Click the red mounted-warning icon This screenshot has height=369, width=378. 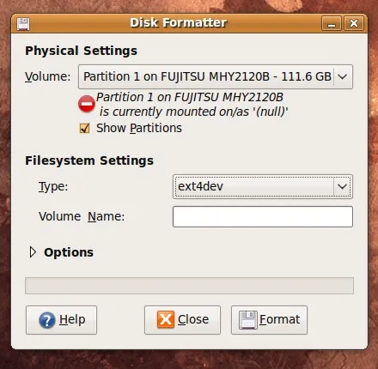click(87, 104)
